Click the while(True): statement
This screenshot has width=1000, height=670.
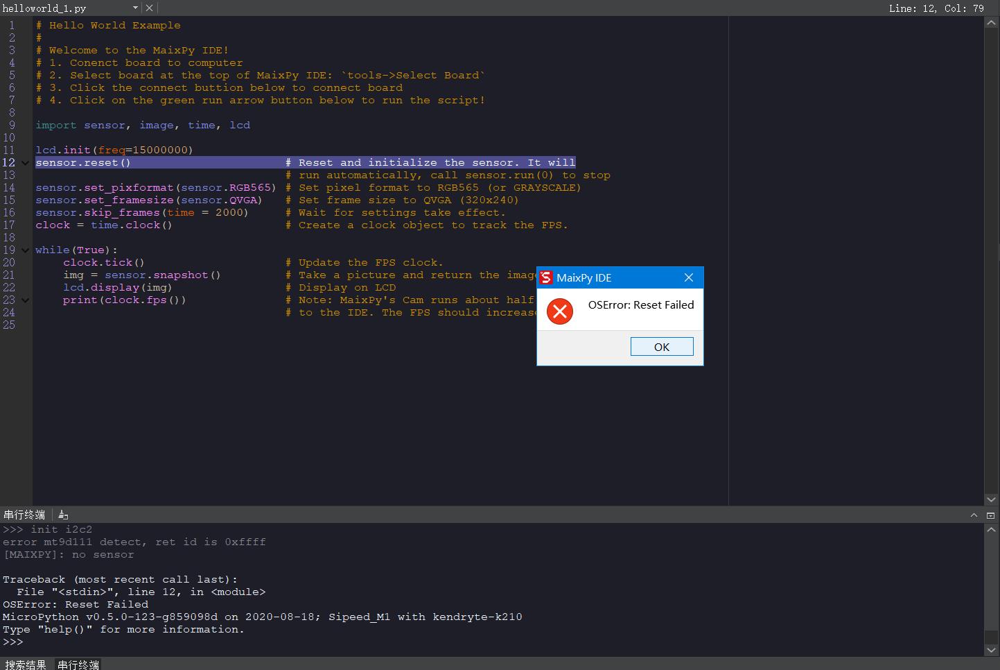coord(76,250)
